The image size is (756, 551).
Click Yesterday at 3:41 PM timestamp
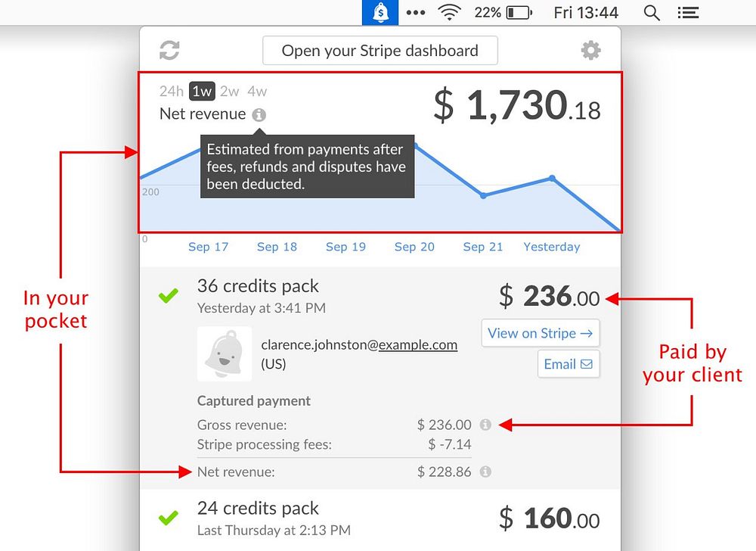coord(262,308)
